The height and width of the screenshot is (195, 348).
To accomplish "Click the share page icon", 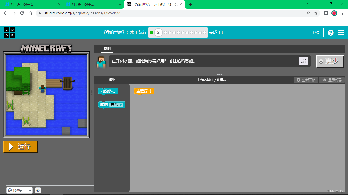I will click(x=308, y=13).
